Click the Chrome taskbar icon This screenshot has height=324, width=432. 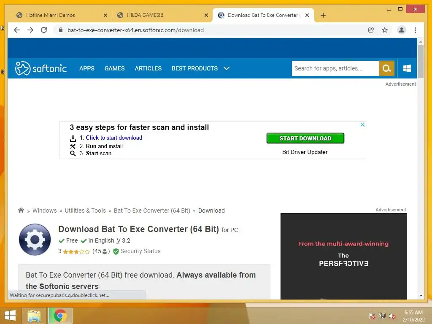click(x=60, y=316)
